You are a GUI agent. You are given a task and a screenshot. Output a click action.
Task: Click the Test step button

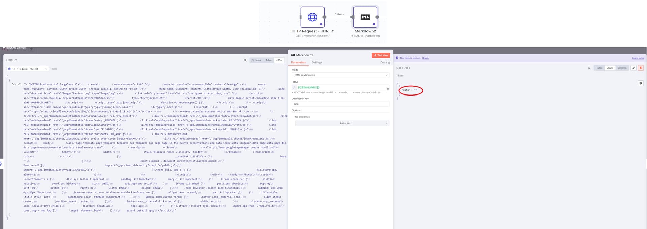[x=381, y=55]
